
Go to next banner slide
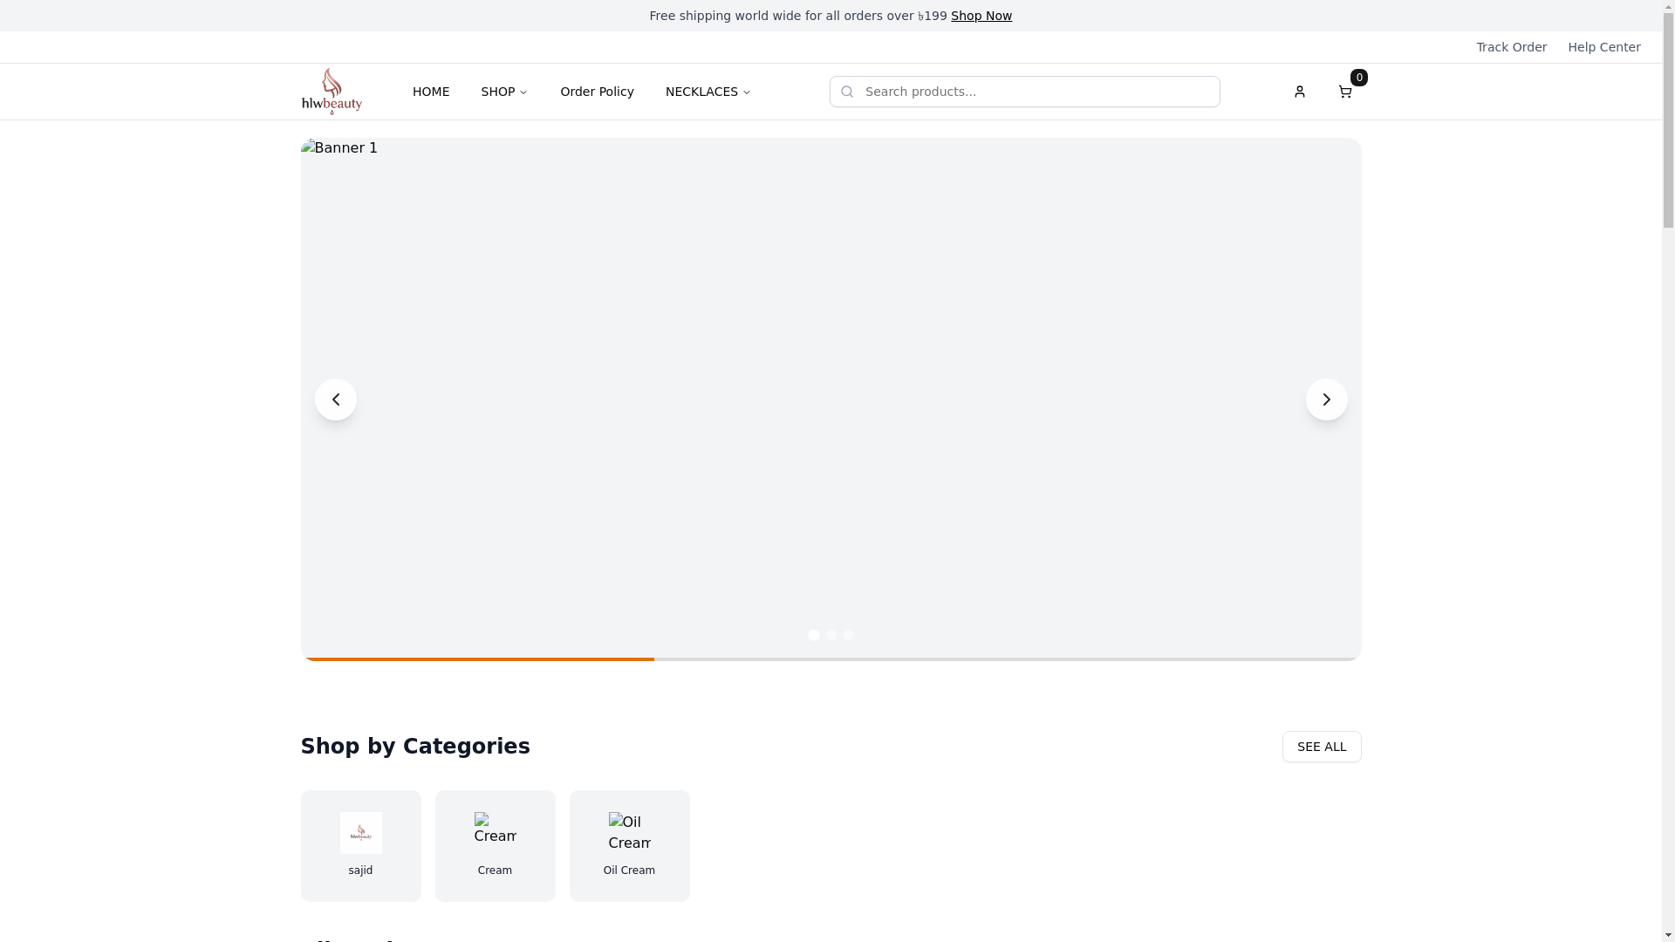coord(1326,399)
